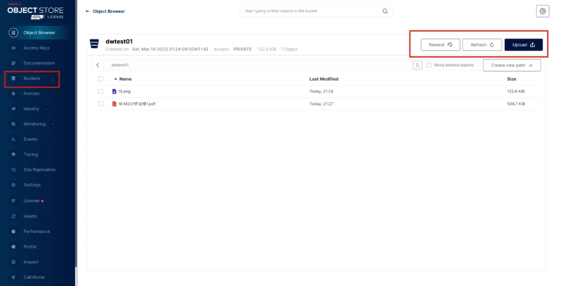Click the Create new path button

coord(511,65)
